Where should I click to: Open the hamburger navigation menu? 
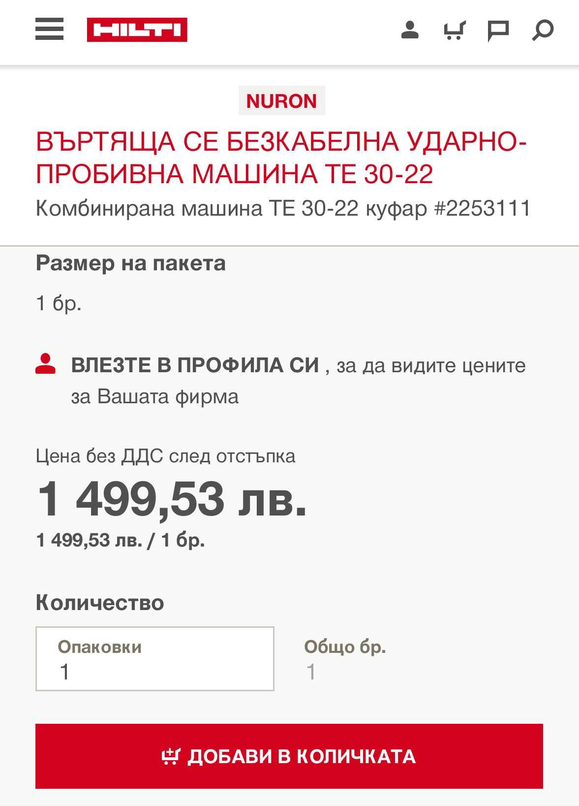pyautogui.click(x=49, y=30)
